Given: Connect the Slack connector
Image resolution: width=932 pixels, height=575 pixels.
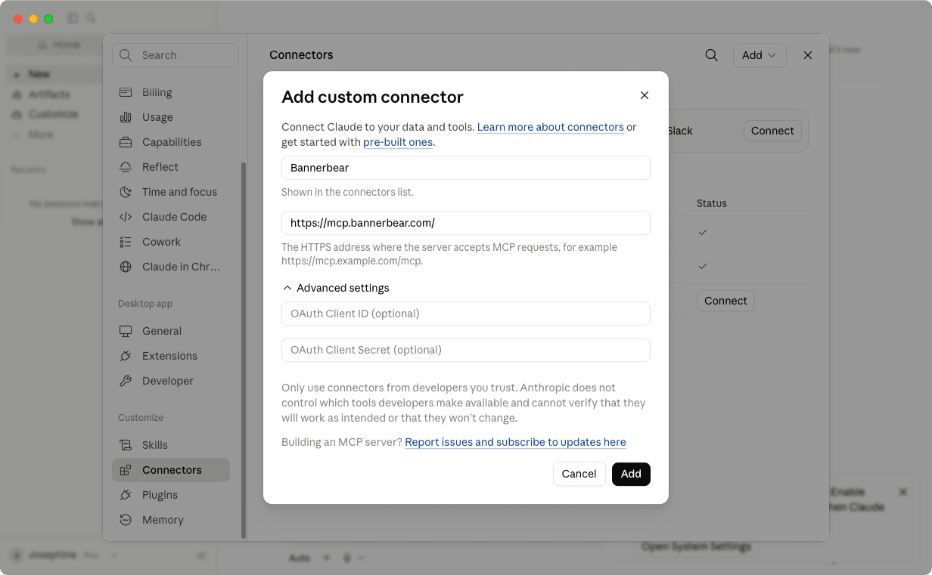Looking at the screenshot, I should 772,131.
